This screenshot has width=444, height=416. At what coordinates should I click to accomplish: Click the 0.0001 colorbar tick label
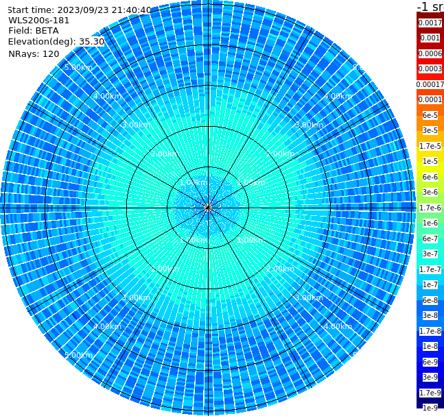point(430,99)
